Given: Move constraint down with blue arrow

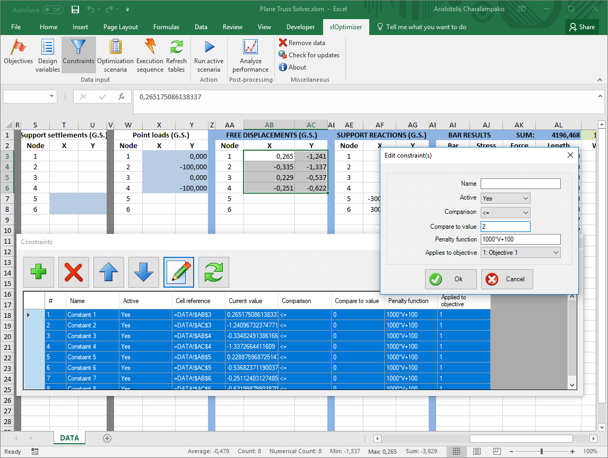Looking at the screenshot, I should (x=143, y=272).
